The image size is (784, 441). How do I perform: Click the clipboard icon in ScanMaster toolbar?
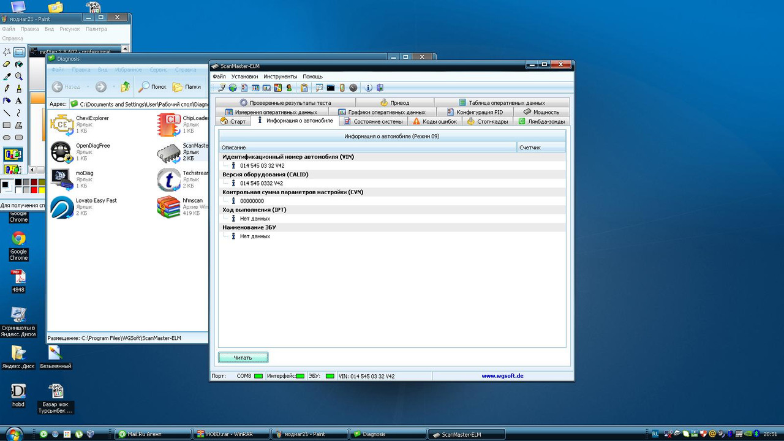304,88
